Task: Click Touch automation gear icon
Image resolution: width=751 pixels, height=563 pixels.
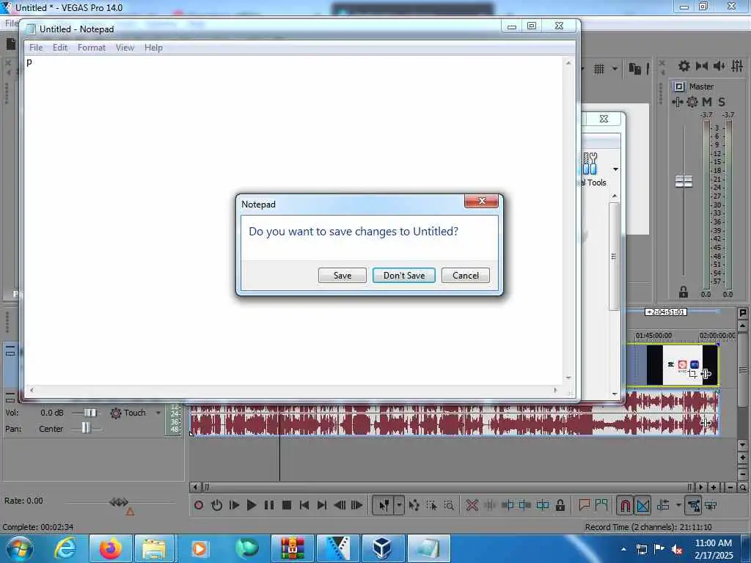Action: tap(115, 413)
